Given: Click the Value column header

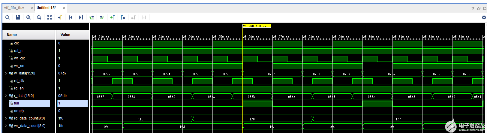Looking at the screenshot, I should click(x=72, y=35).
